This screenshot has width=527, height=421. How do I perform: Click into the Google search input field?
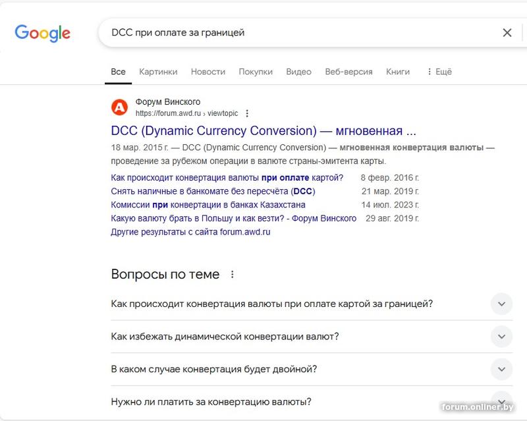(296, 32)
